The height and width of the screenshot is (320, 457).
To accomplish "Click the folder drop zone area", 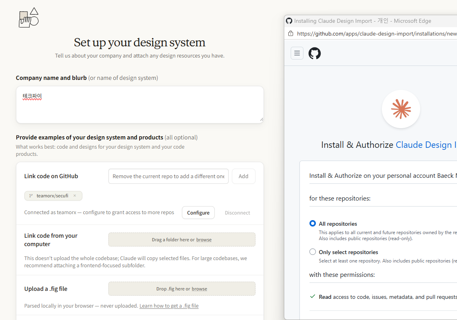I will pos(182,240).
